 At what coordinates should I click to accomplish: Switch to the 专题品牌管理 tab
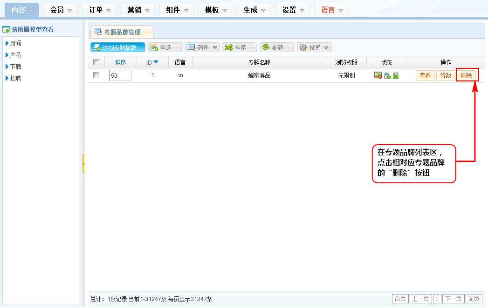(122, 32)
